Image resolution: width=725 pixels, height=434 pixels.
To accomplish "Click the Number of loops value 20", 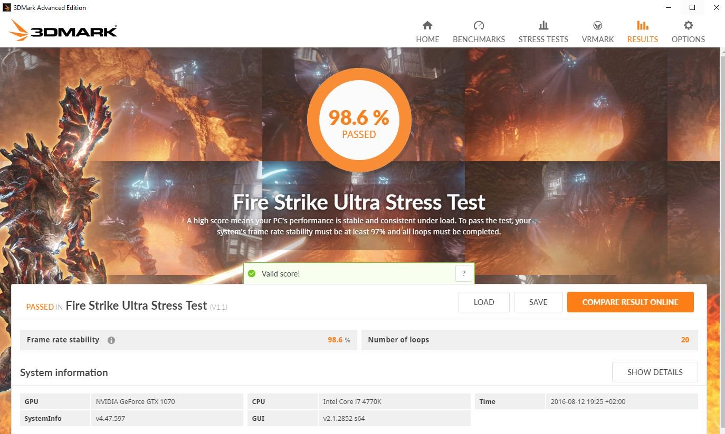I will [x=685, y=340].
